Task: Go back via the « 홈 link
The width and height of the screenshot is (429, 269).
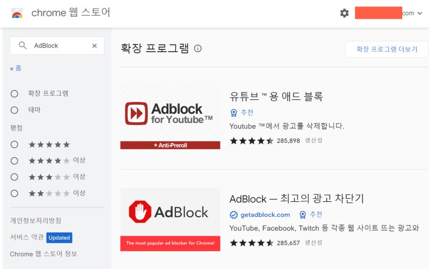Action: click(16, 68)
